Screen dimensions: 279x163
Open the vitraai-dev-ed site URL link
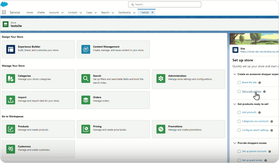pos(260,52)
